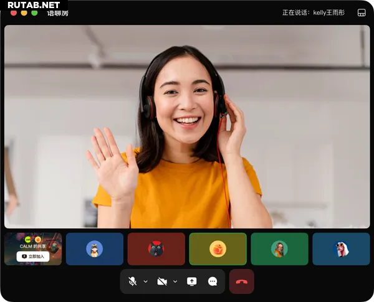
Task: Open the chat message bubble icon
Action: pyautogui.click(x=213, y=281)
